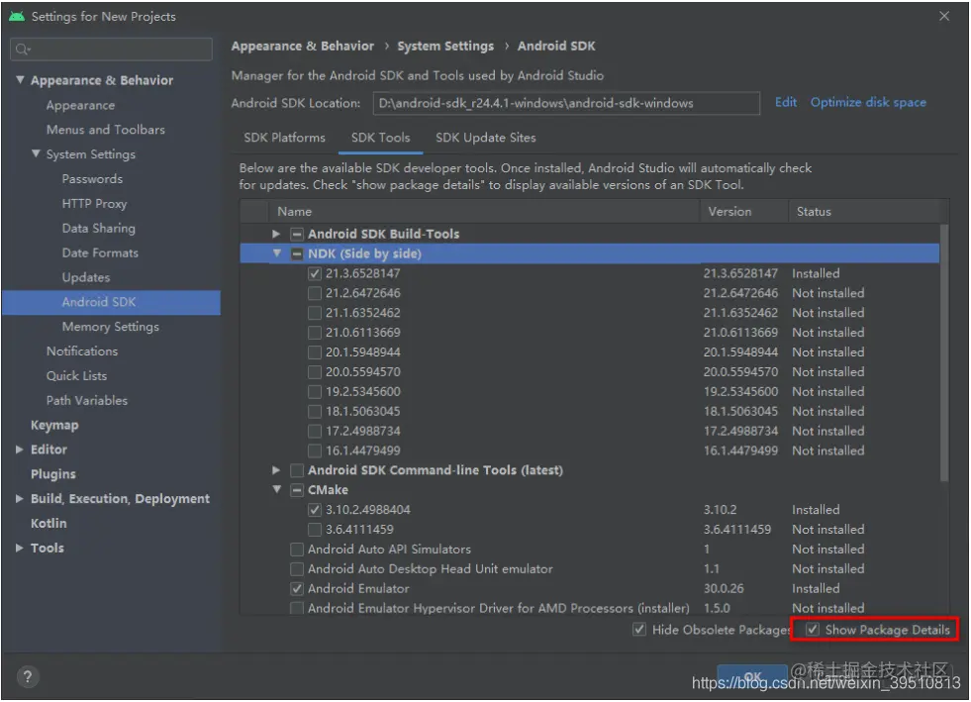Check Android Auto Desktop Head Unit emulator
Image resolution: width=971 pixels, height=702 pixels.
[297, 568]
